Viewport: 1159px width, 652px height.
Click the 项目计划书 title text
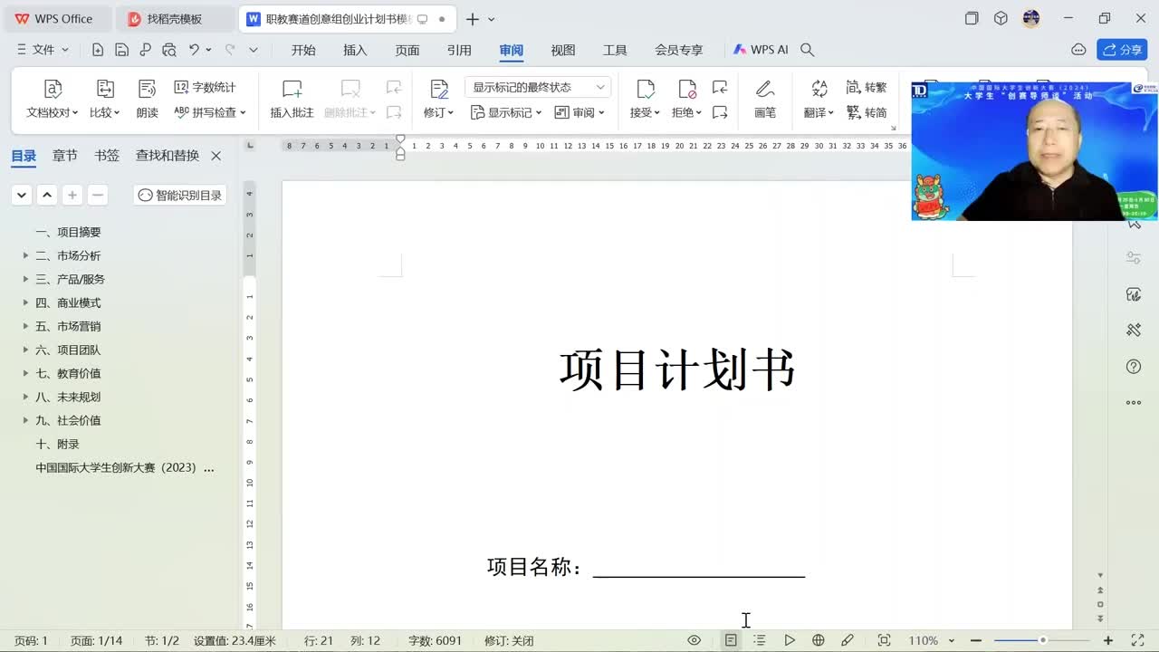coord(677,370)
